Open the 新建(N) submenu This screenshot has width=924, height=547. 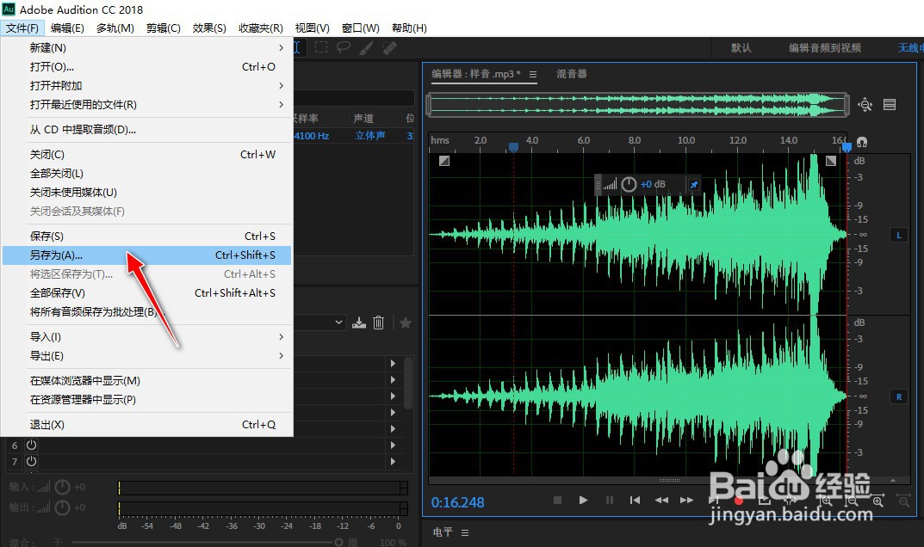click(147, 47)
